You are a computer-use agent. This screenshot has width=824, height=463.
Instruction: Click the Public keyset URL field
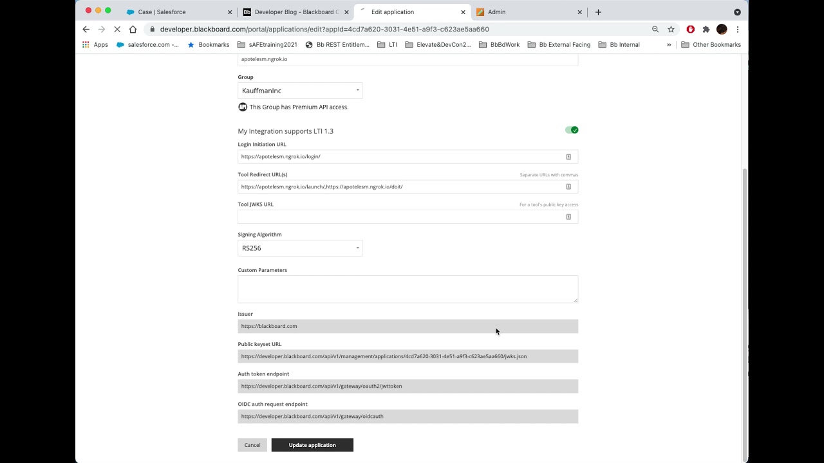408,356
